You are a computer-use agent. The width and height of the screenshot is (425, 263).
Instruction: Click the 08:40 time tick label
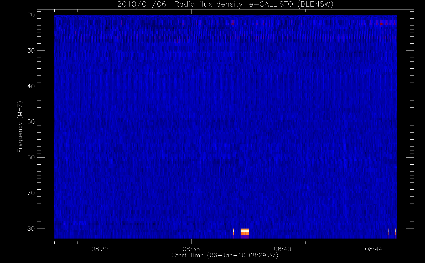[x=282, y=249]
